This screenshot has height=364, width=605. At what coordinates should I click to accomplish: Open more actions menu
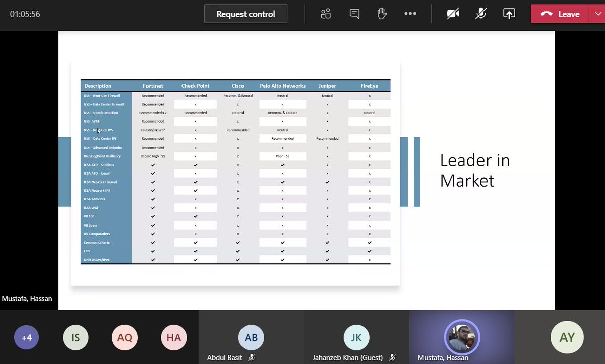(x=410, y=14)
